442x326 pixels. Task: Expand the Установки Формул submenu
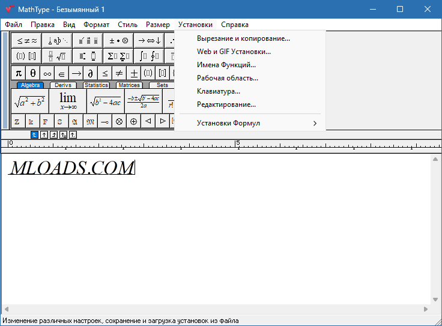(x=250, y=123)
